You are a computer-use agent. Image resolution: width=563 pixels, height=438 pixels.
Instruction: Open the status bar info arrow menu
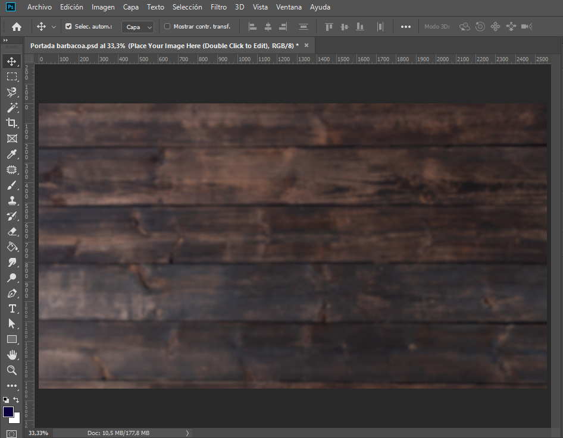187,433
